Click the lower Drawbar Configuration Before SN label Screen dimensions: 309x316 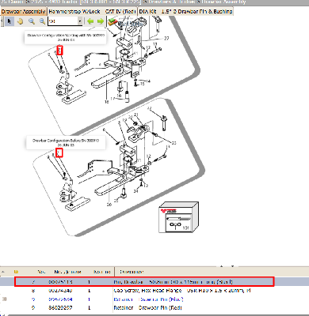pos(66,143)
